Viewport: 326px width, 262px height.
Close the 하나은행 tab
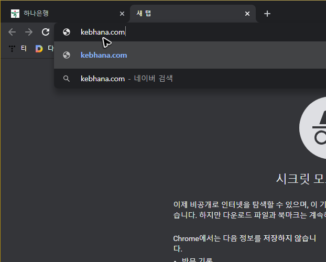[x=122, y=14]
